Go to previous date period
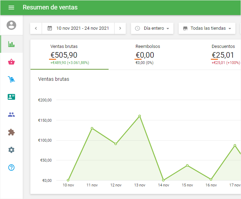 point(36,28)
